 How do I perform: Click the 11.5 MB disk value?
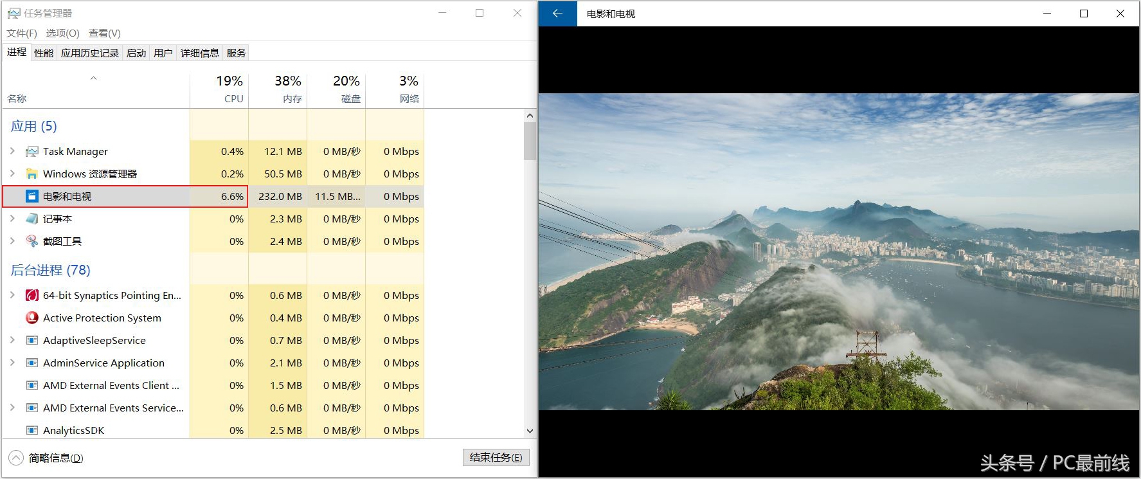pos(337,197)
